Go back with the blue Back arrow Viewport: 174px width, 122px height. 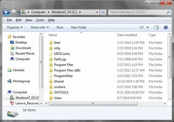pos(6,12)
